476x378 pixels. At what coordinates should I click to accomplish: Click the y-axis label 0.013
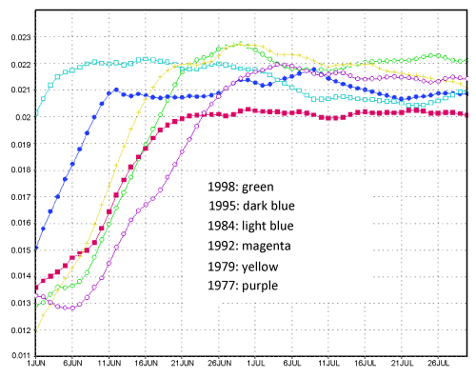(x=21, y=303)
